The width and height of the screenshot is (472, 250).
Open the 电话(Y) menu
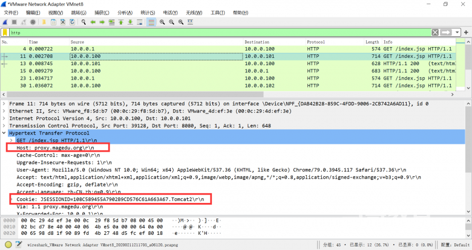(x=171, y=13)
